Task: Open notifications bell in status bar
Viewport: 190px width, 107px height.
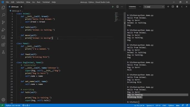Action: click(187, 106)
